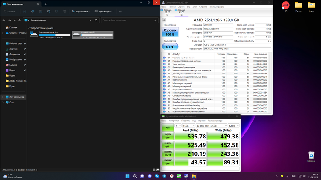This screenshot has height=180, width=321.
Task: Click the up-directory arrow in Explorer
Action: pyautogui.click(x=19, y=20)
